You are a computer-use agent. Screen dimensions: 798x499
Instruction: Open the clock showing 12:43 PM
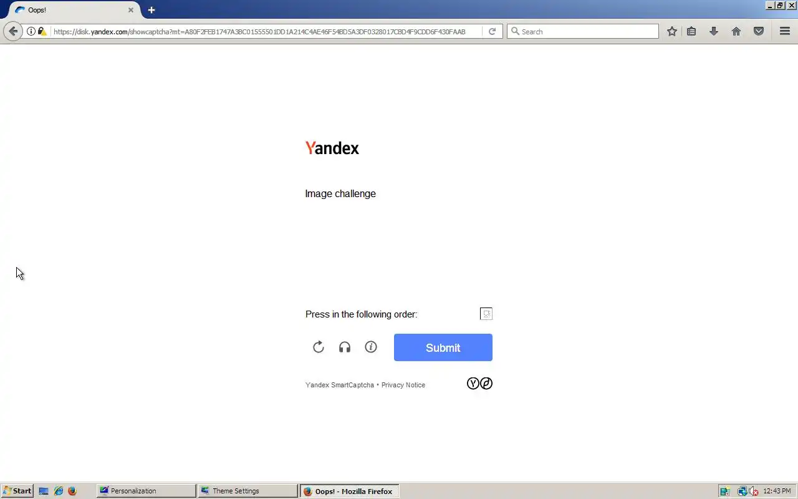777,491
